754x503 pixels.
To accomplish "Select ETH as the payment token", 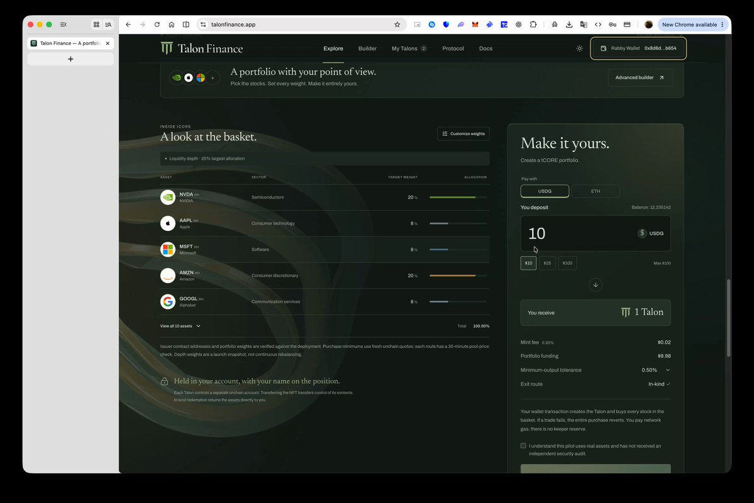I will tap(596, 191).
